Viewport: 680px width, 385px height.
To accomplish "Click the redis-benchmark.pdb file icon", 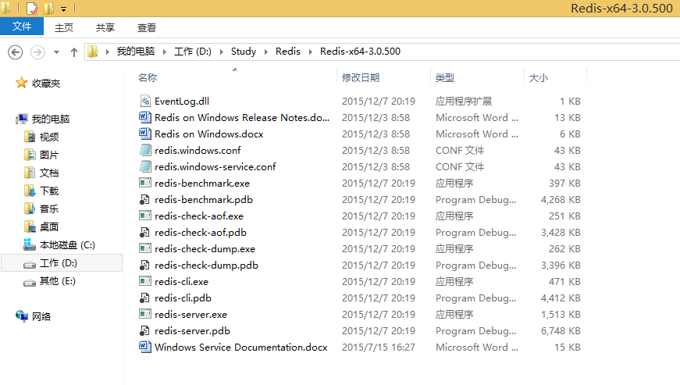I will (145, 199).
